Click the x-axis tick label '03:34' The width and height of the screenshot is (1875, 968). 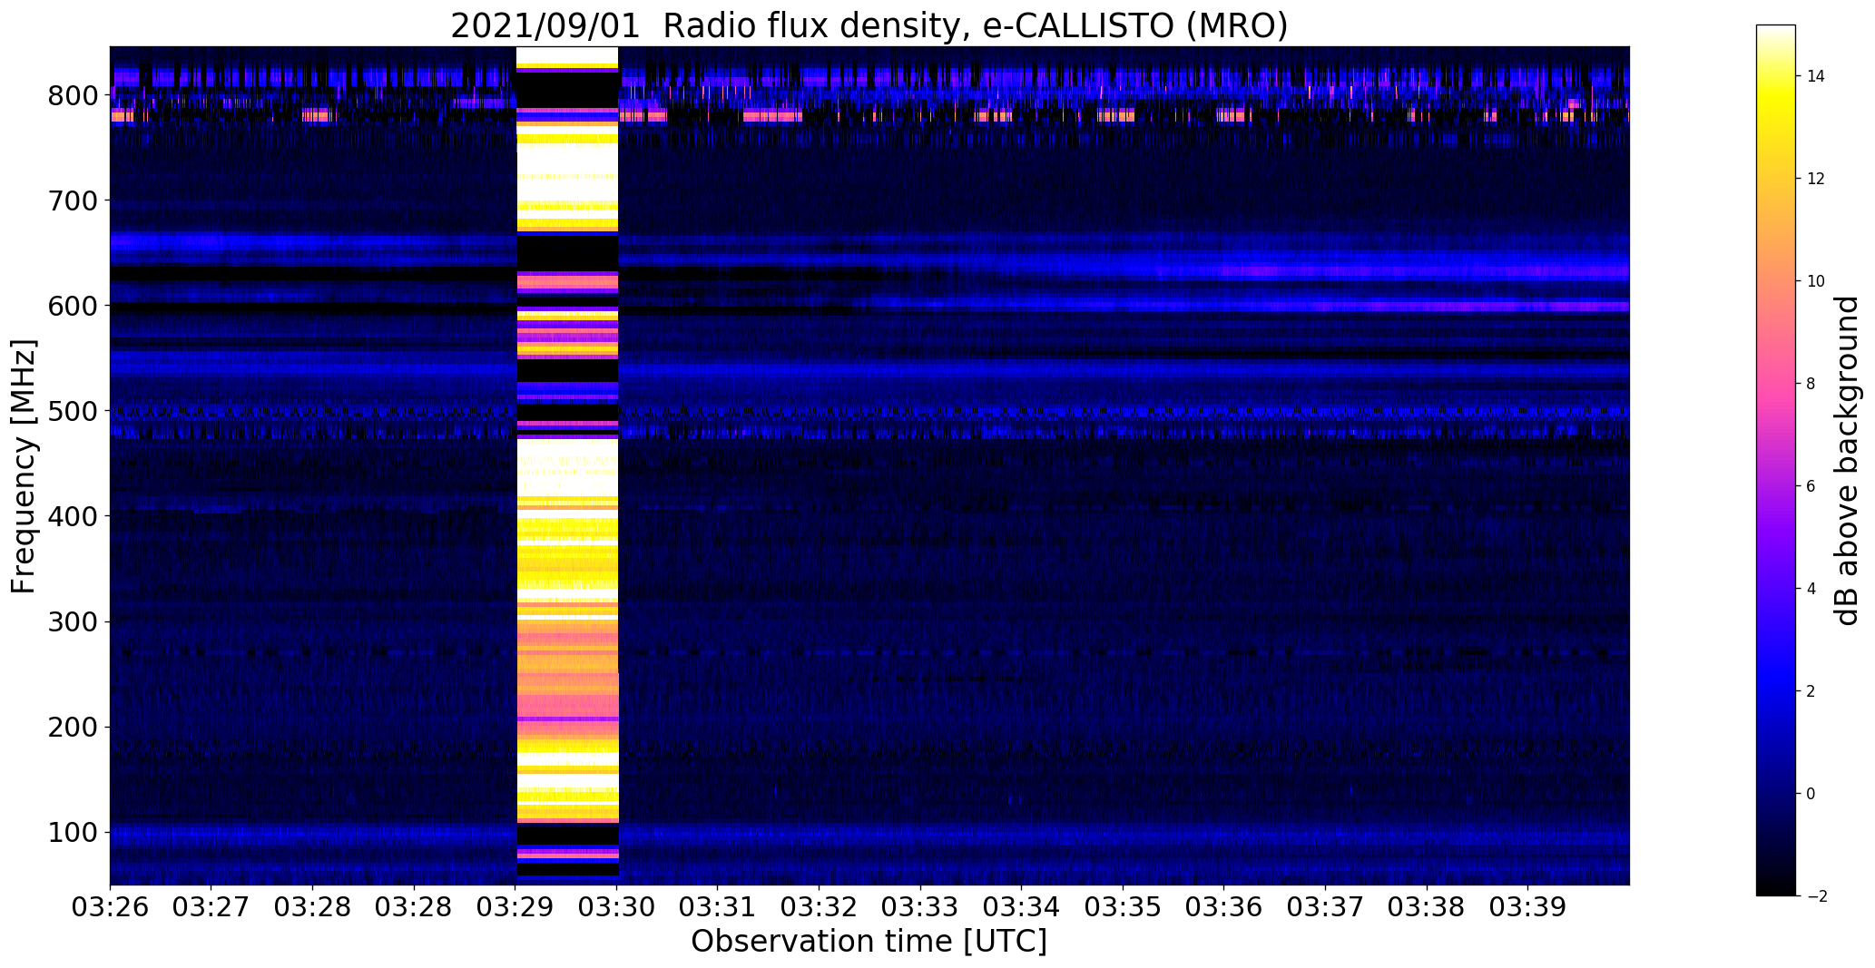point(1022,908)
